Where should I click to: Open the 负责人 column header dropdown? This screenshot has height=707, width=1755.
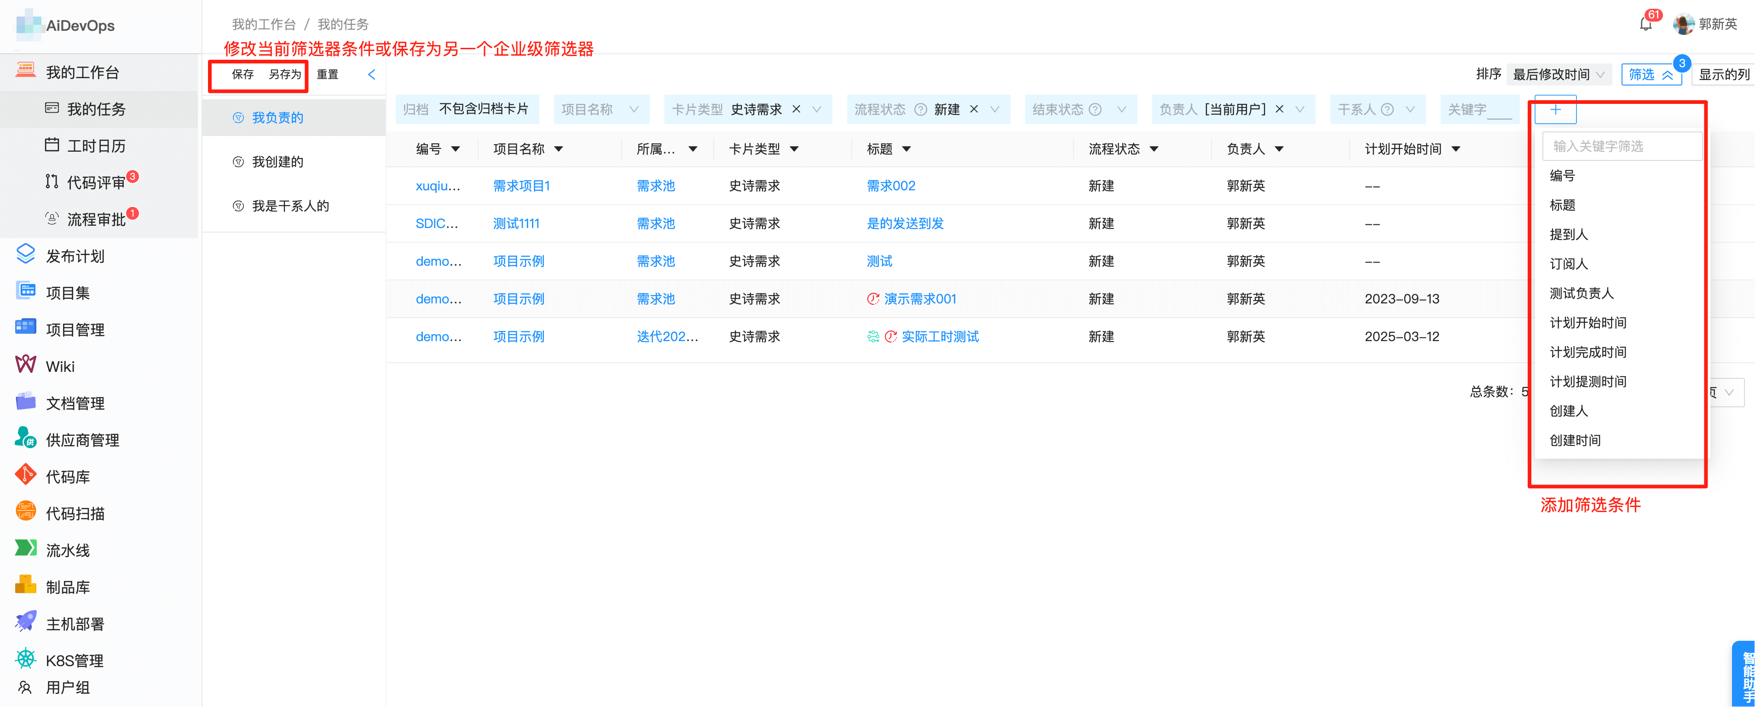1279,148
